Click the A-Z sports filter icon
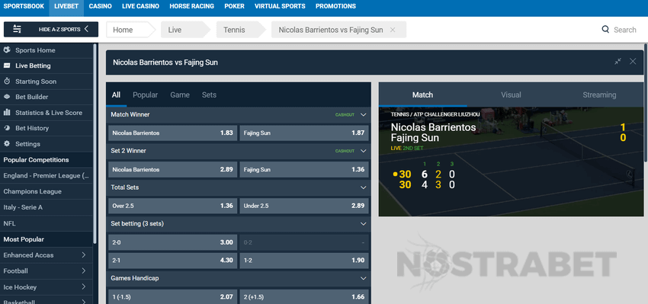 tap(17, 29)
